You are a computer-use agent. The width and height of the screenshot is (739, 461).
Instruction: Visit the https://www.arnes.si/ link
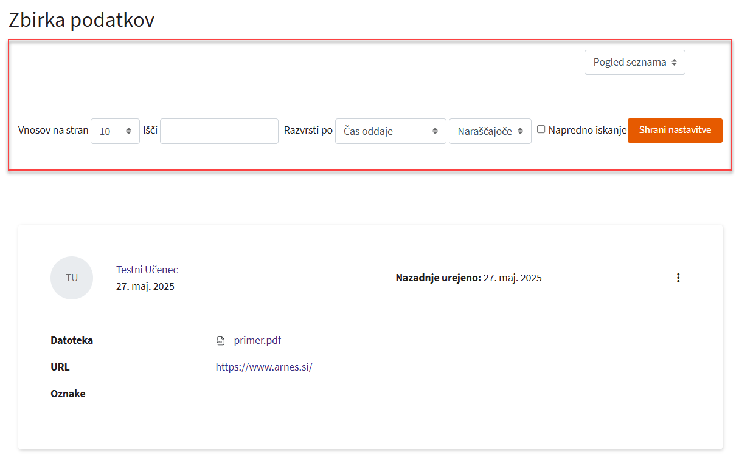click(264, 367)
